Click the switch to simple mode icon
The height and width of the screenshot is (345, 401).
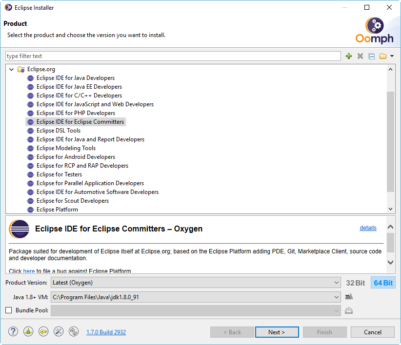coord(74,332)
